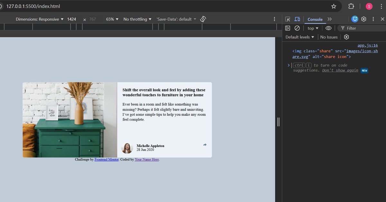Screen dimensions: 386x202
Task: Open DevTools settings gear
Action: [364, 19]
